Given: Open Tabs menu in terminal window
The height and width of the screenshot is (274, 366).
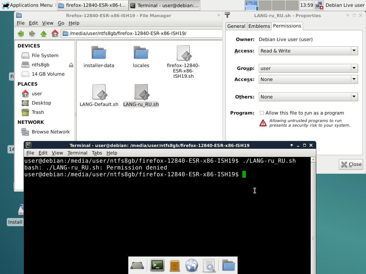Looking at the screenshot, I should pyautogui.click(x=97, y=153).
